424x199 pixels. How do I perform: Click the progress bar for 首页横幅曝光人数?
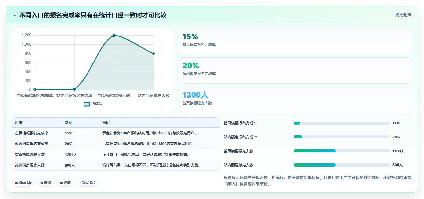[341, 151]
